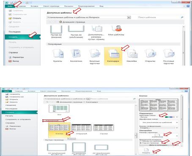
Task: Click Сохранить in lower window backstage menu
Action: tap(13, 94)
